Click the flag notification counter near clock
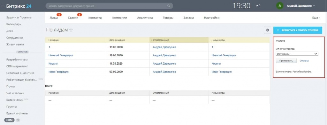The width and height of the screenshot is (327, 125). coord(258,6)
